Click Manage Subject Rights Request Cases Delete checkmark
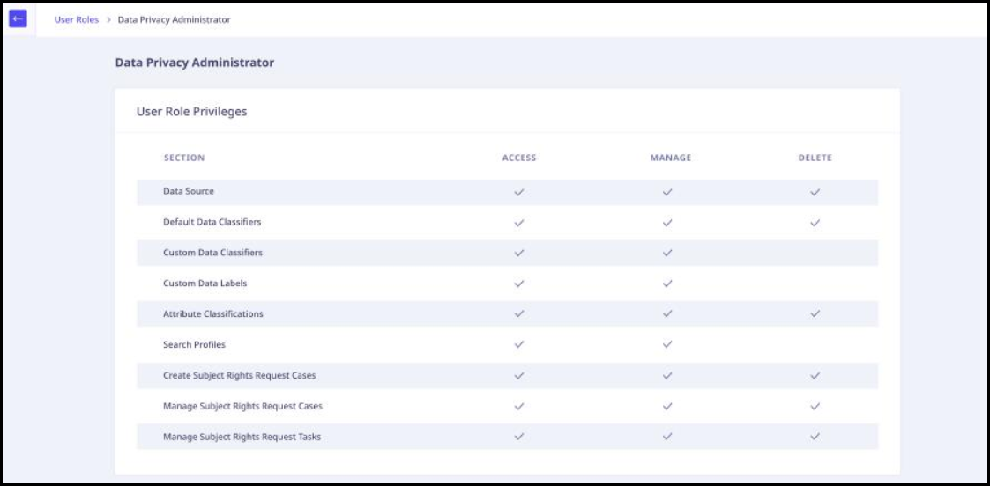Screen dimensions: 990x486 pyautogui.click(x=815, y=406)
